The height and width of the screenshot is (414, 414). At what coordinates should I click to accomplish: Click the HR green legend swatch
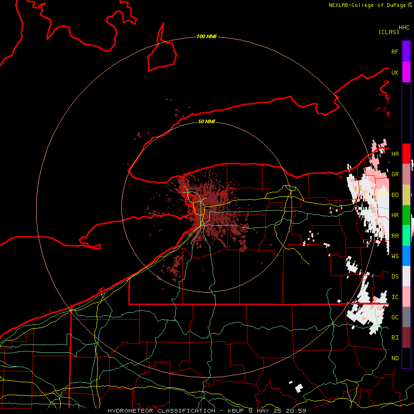(406, 215)
